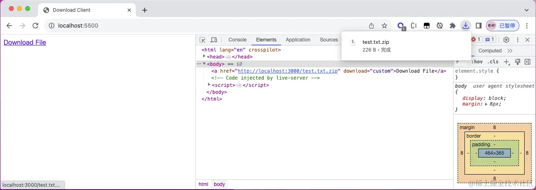
Task: Open the body node actions dots
Action: tap(199, 64)
